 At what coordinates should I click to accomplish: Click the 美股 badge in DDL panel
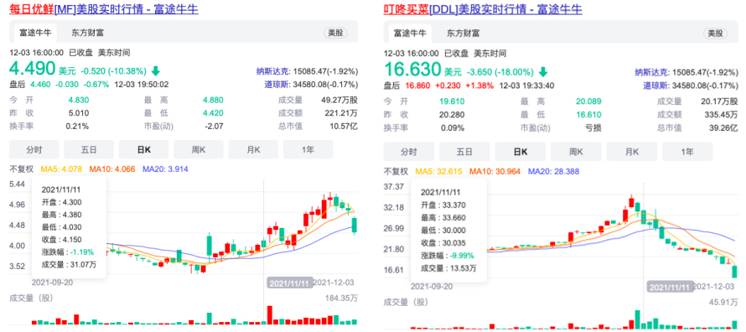715,33
